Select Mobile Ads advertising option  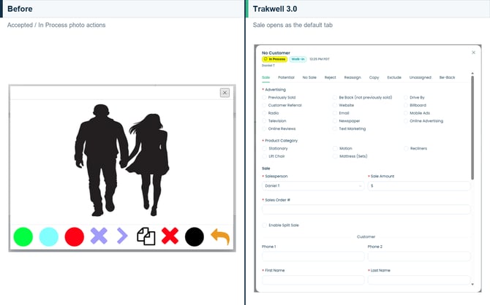(406, 113)
